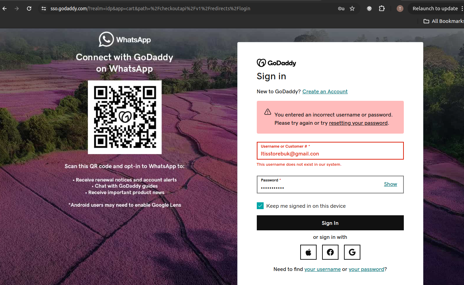Click the Password input field

[x=330, y=185]
